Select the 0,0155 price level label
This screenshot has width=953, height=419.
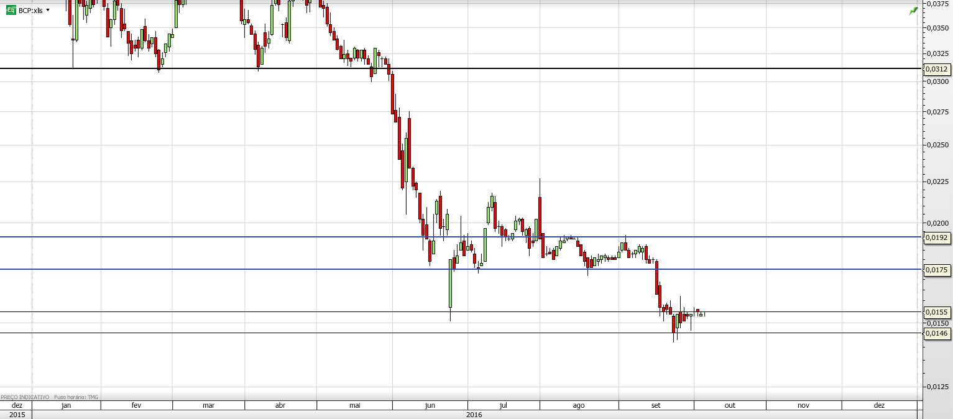(x=937, y=312)
